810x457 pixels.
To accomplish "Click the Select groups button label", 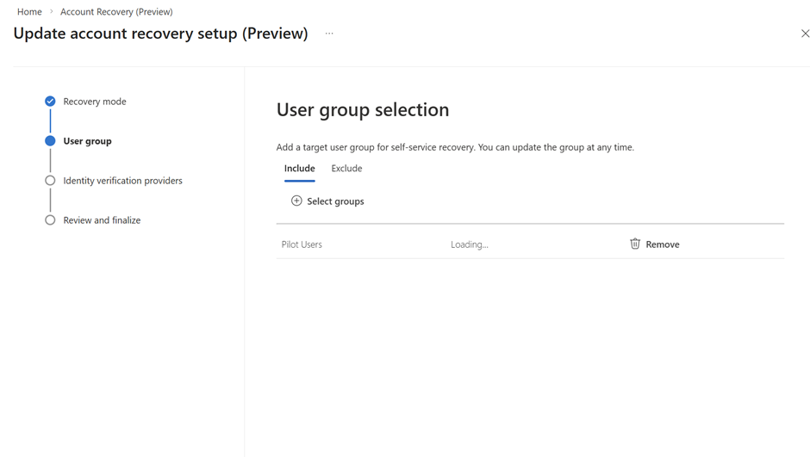I will [x=335, y=201].
